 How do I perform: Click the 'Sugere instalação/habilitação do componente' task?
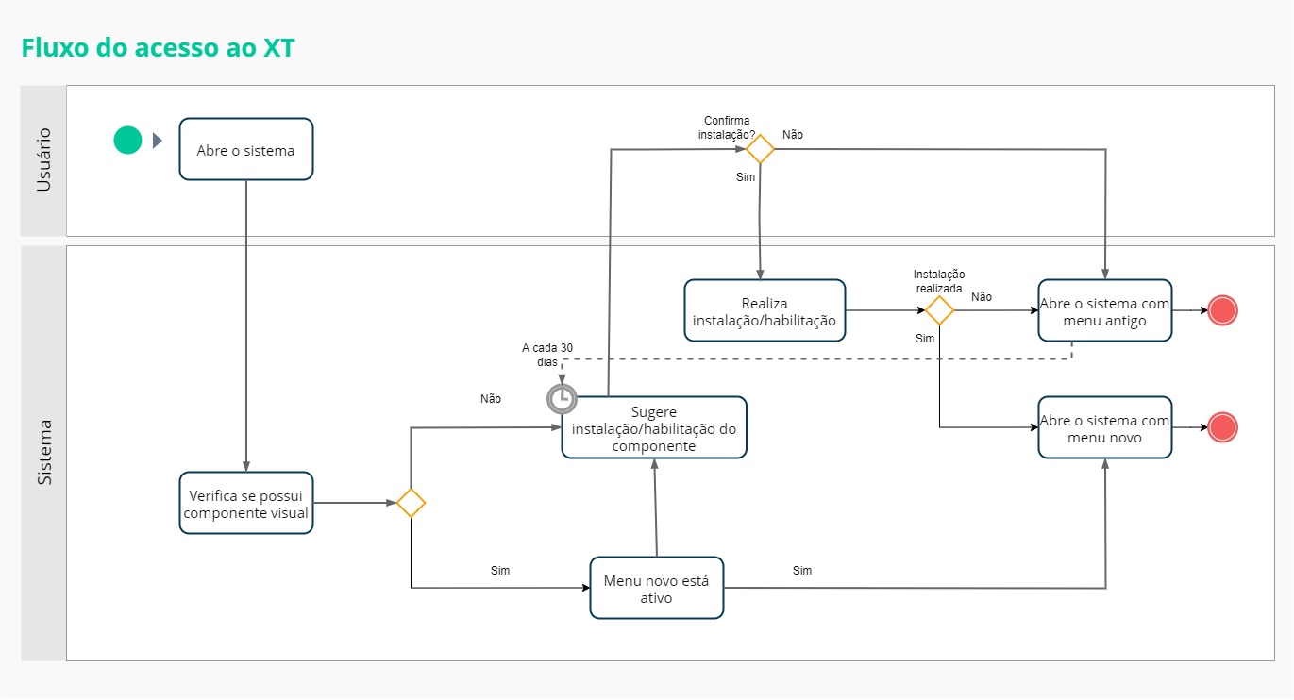pyautogui.click(x=654, y=427)
